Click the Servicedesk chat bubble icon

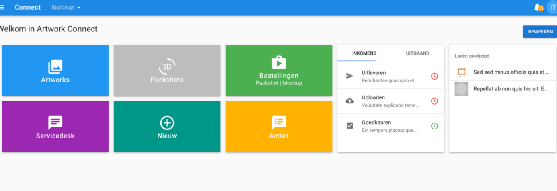click(x=55, y=123)
